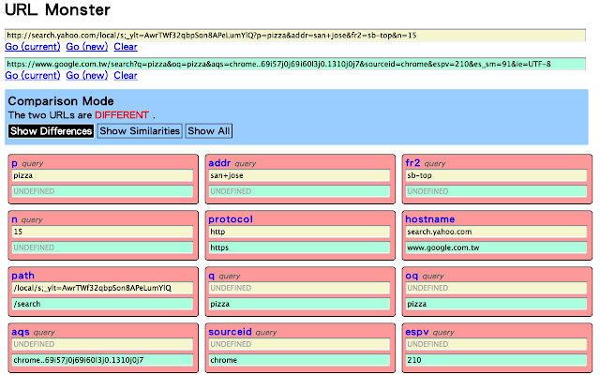Clear the Yahoo URL field
The image size is (600, 375).
[x=126, y=46]
